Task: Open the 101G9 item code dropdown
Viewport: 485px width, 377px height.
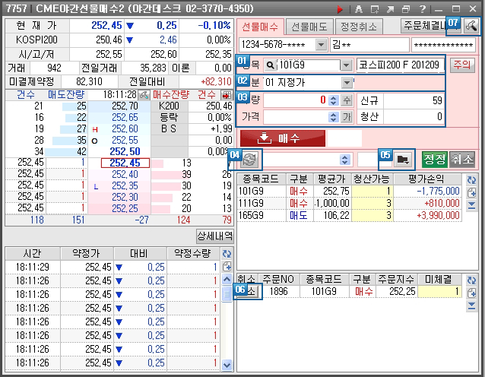Action: (x=346, y=65)
